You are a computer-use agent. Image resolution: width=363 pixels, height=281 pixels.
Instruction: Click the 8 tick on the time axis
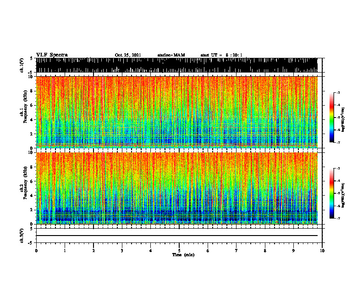click(x=265, y=251)
